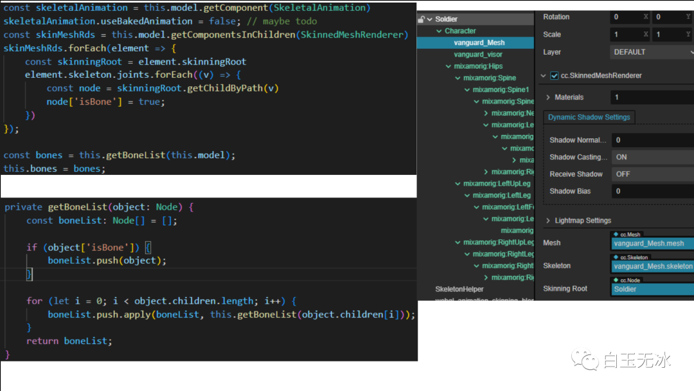Click the Shadow Bias value field
Viewport: 694px width, 391px height.
pos(653,191)
